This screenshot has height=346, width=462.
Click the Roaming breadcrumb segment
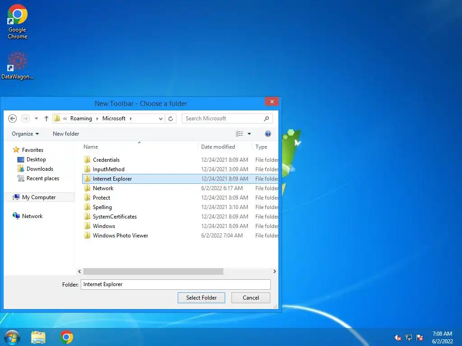81,118
